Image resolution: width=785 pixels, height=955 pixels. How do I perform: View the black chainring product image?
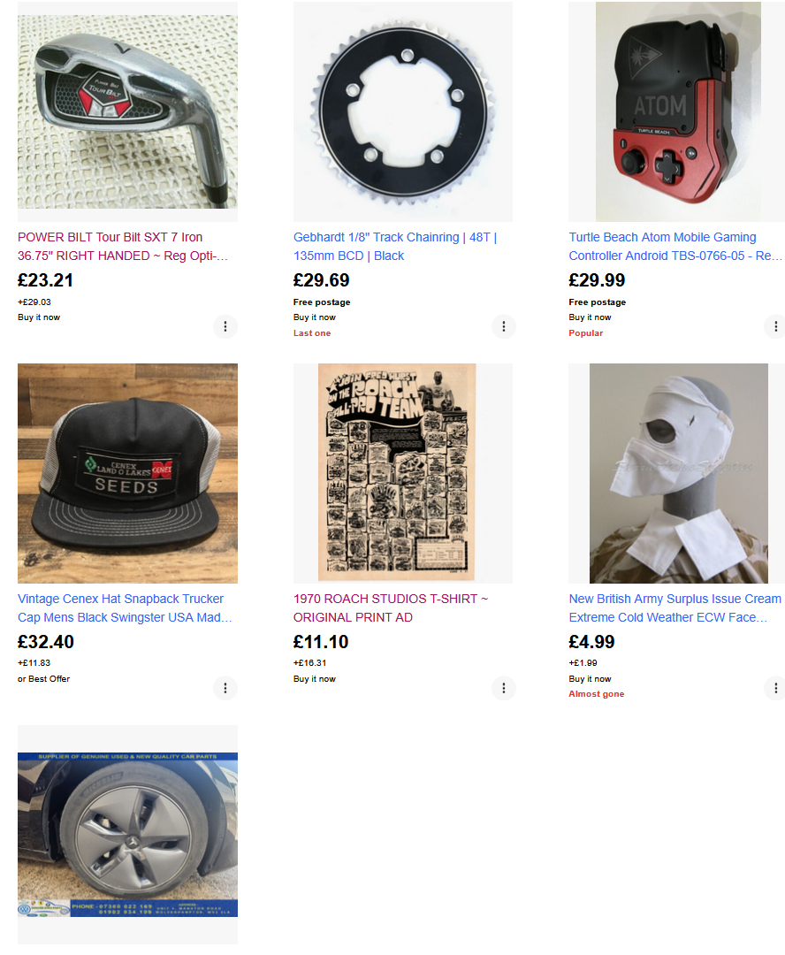[402, 111]
